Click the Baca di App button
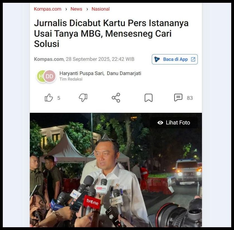The image size is (234, 230). [x=175, y=59]
